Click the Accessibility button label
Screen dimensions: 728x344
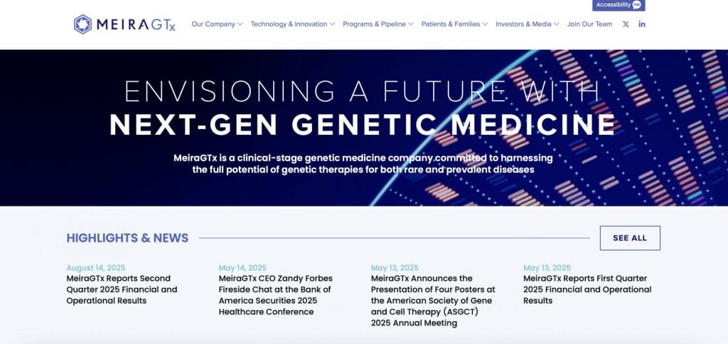pos(613,5)
